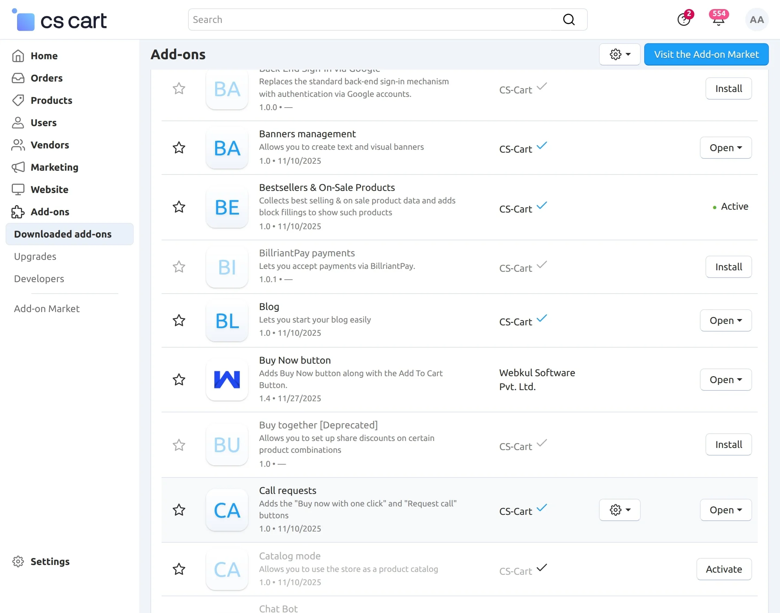Open the help icon with badge 2
Viewport: 780px width, 613px height.
684,20
